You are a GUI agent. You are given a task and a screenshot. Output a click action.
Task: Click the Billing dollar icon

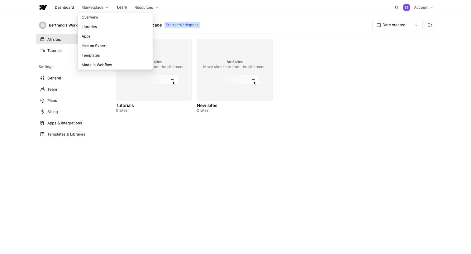pyautogui.click(x=42, y=112)
